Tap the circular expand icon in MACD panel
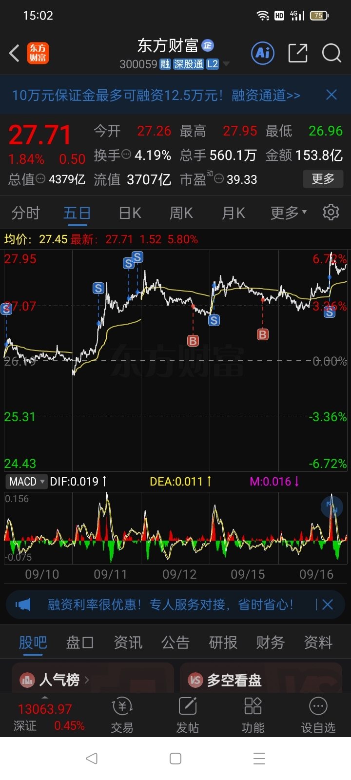Viewport: 351px width, 780px height. tap(332, 507)
